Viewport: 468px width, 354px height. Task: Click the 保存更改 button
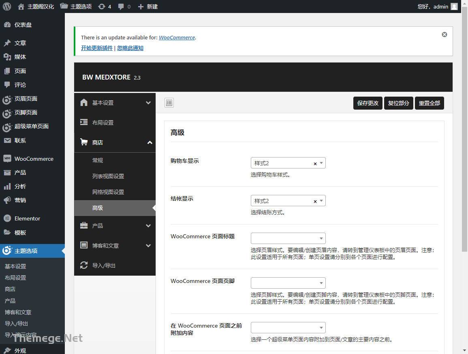click(x=368, y=103)
